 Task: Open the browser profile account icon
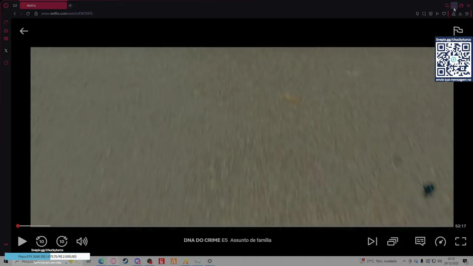click(x=453, y=14)
